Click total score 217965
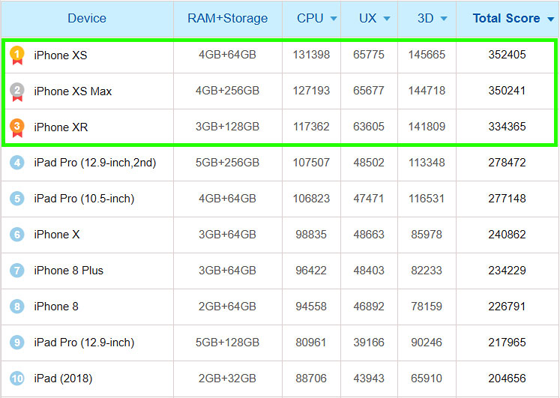The width and height of the screenshot is (560, 398). point(507,343)
